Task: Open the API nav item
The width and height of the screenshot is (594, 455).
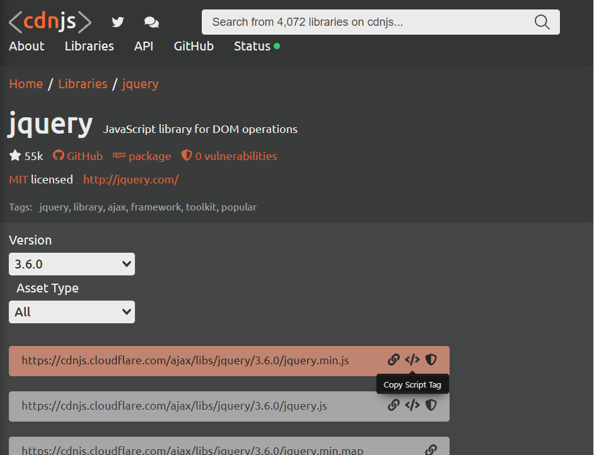Action: 144,46
